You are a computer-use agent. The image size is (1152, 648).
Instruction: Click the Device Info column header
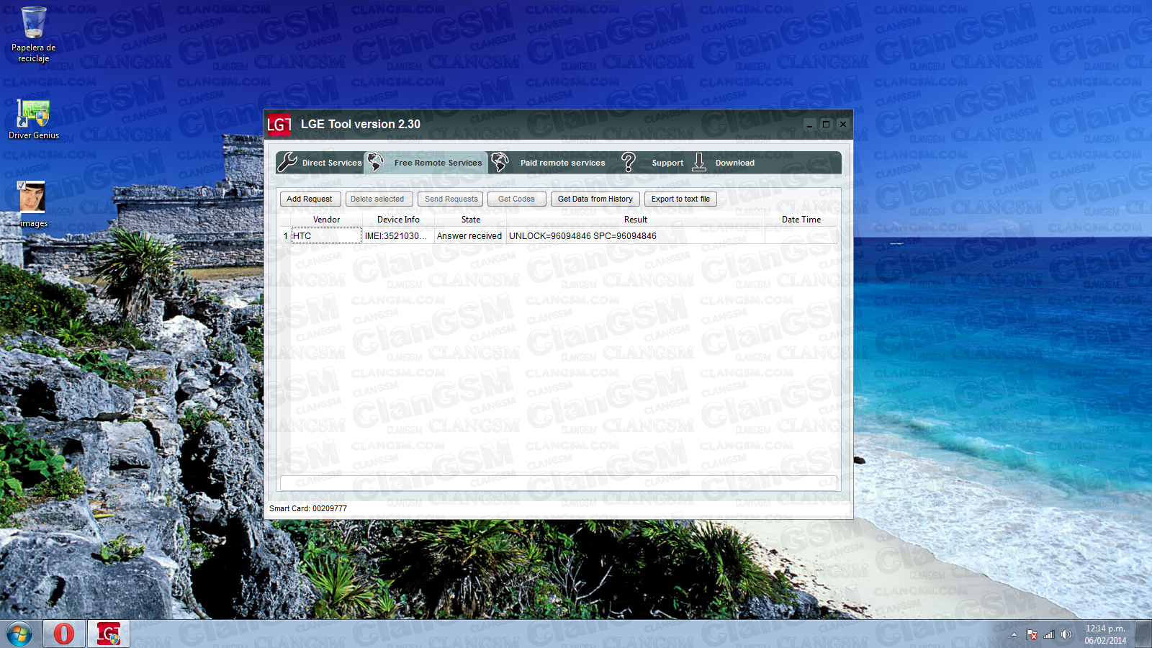398,220
